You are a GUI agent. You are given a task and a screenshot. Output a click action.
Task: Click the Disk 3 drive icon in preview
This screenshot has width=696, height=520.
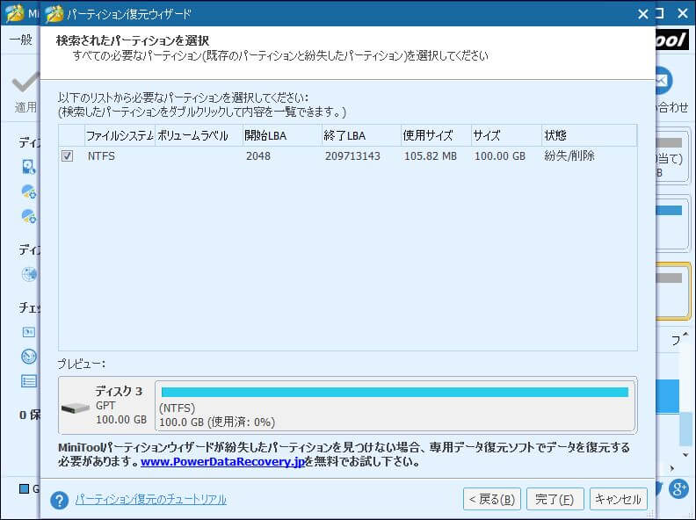(75, 408)
